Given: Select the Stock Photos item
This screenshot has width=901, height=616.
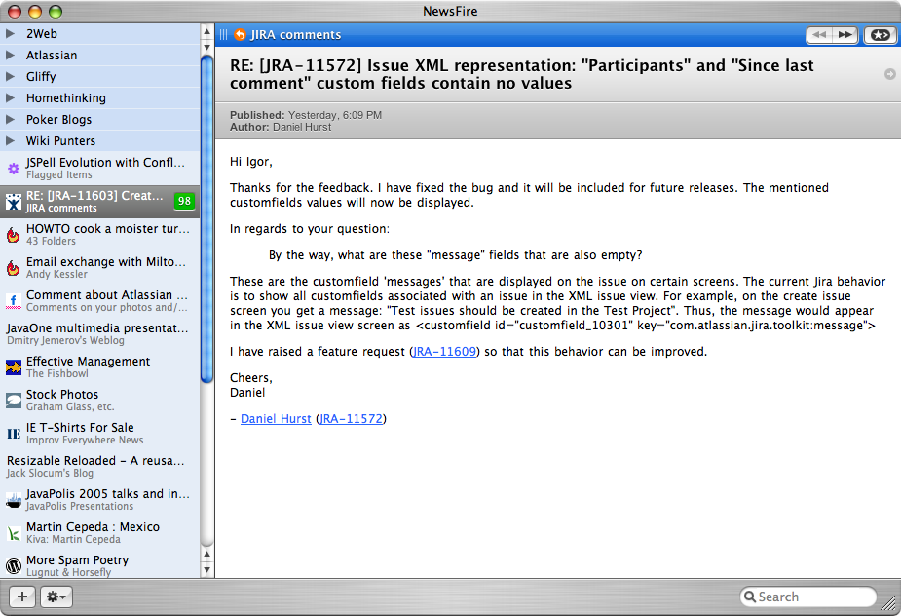Looking at the screenshot, I should (100, 401).
